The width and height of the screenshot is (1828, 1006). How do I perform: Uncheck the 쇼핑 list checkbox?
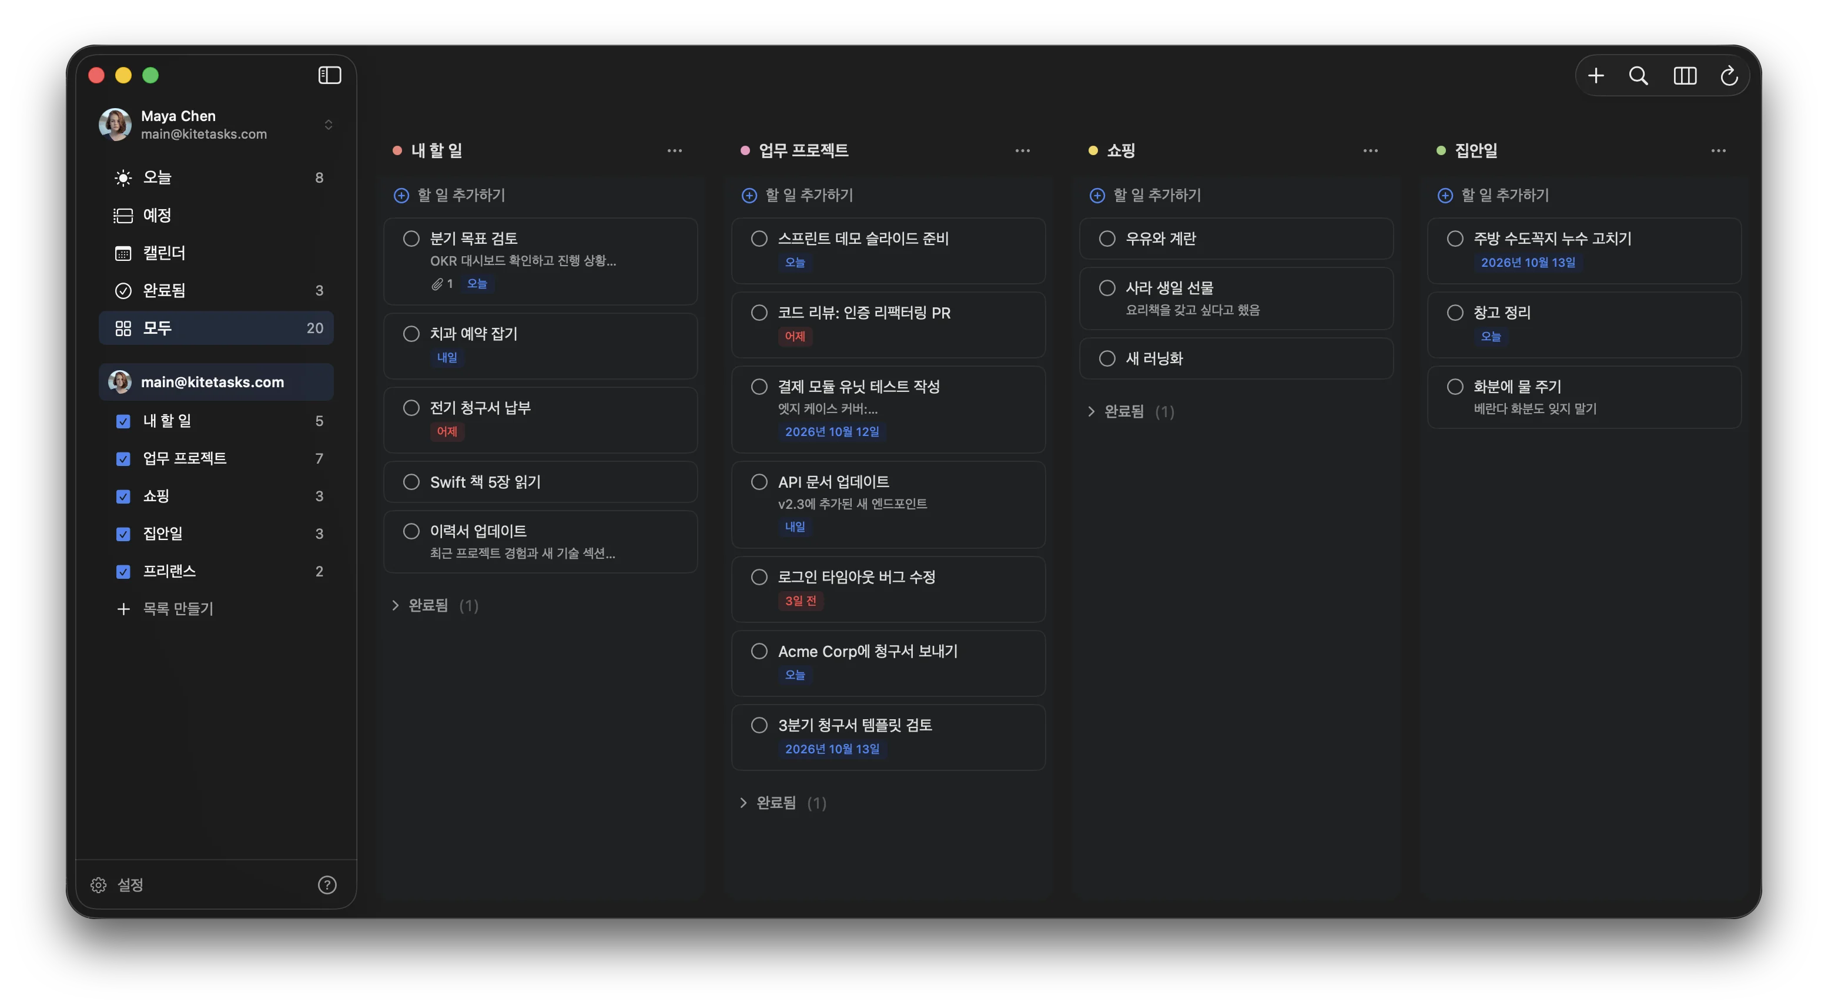tap(123, 497)
